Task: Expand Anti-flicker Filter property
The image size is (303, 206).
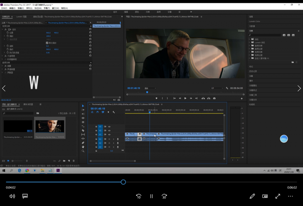Action: click(5, 52)
